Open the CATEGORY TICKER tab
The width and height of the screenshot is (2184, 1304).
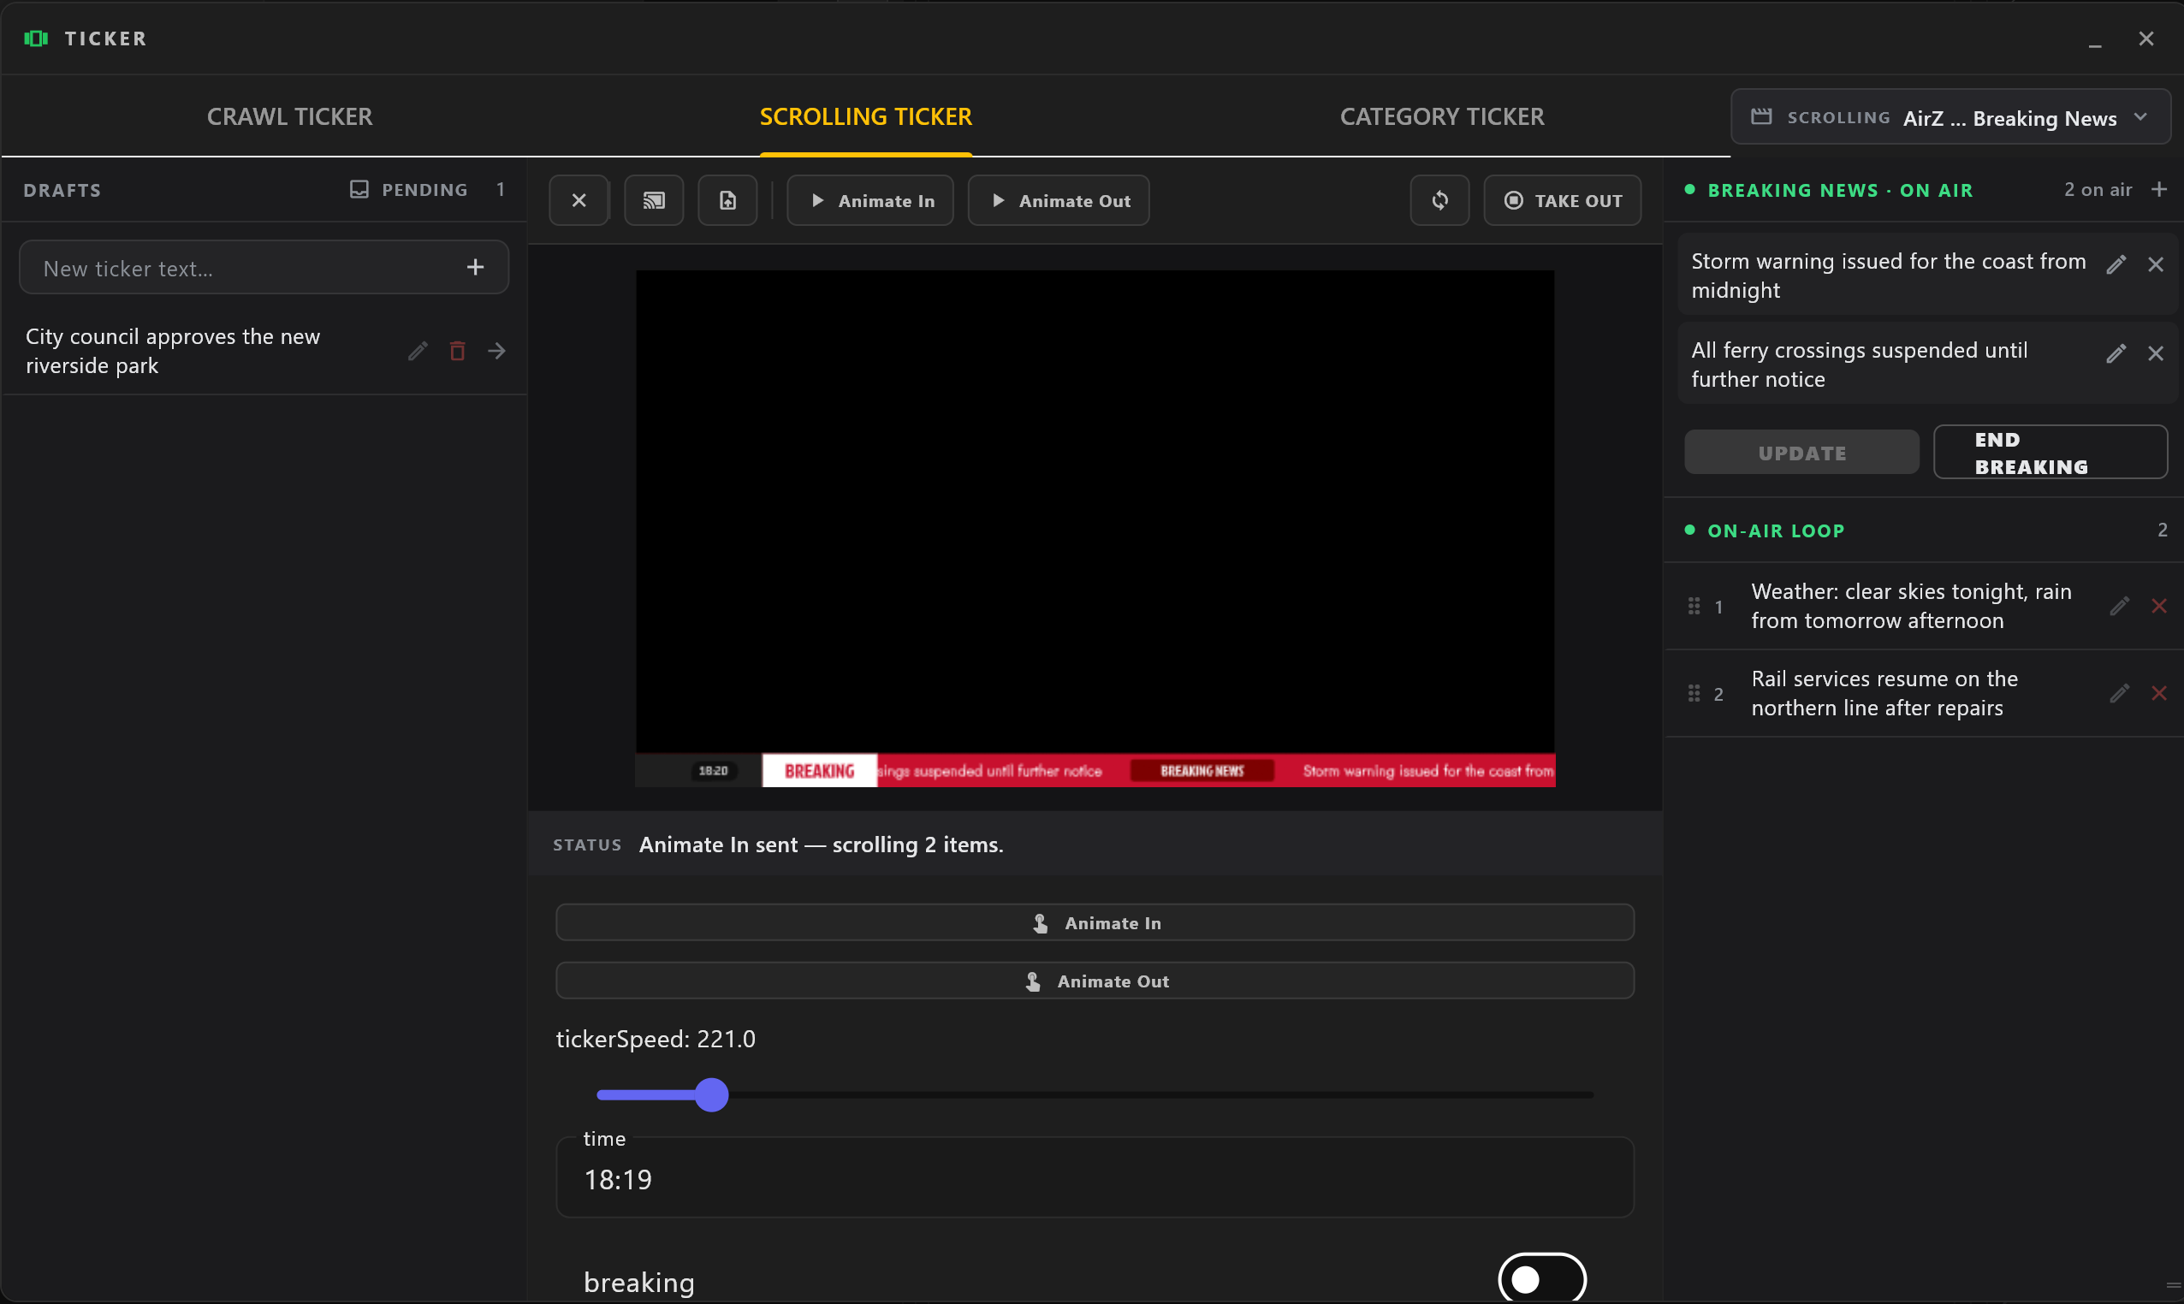[1441, 116]
